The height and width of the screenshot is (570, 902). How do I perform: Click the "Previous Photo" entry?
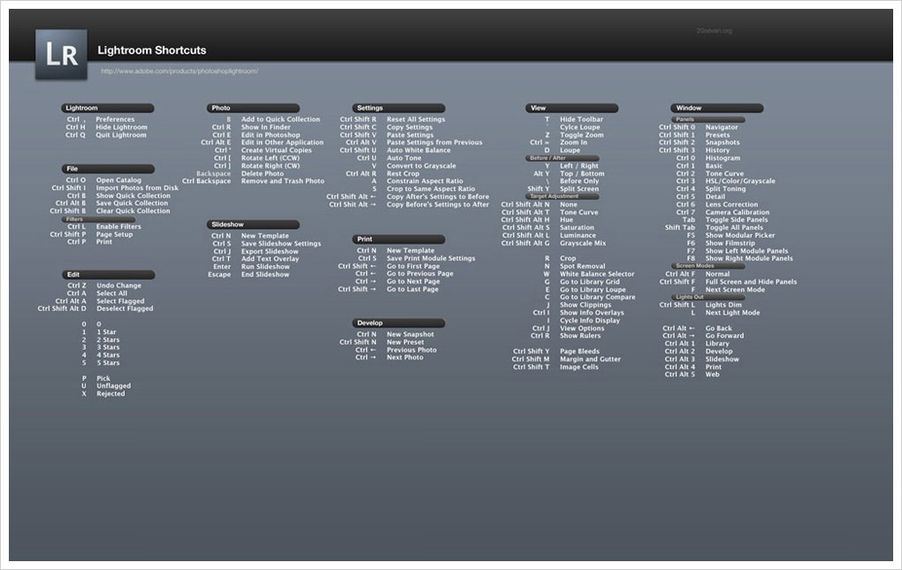(x=412, y=350)
